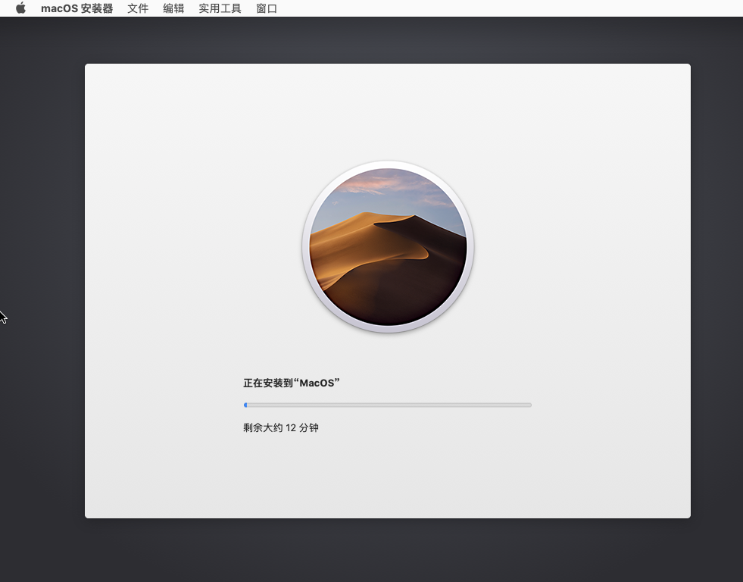Viewport: 743px width, 582px height.
Task: Open the Apple menu
Action: pos(21,8)
